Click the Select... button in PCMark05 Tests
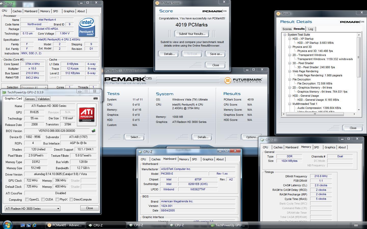The width and height of the screenshot is (367, 229). [135, 137]
